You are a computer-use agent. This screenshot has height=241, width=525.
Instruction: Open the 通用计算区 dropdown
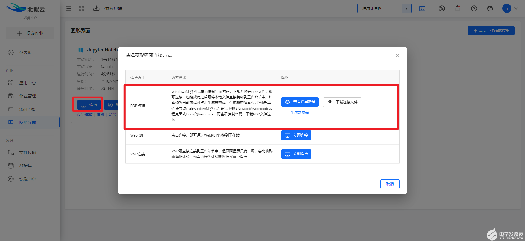384,8
